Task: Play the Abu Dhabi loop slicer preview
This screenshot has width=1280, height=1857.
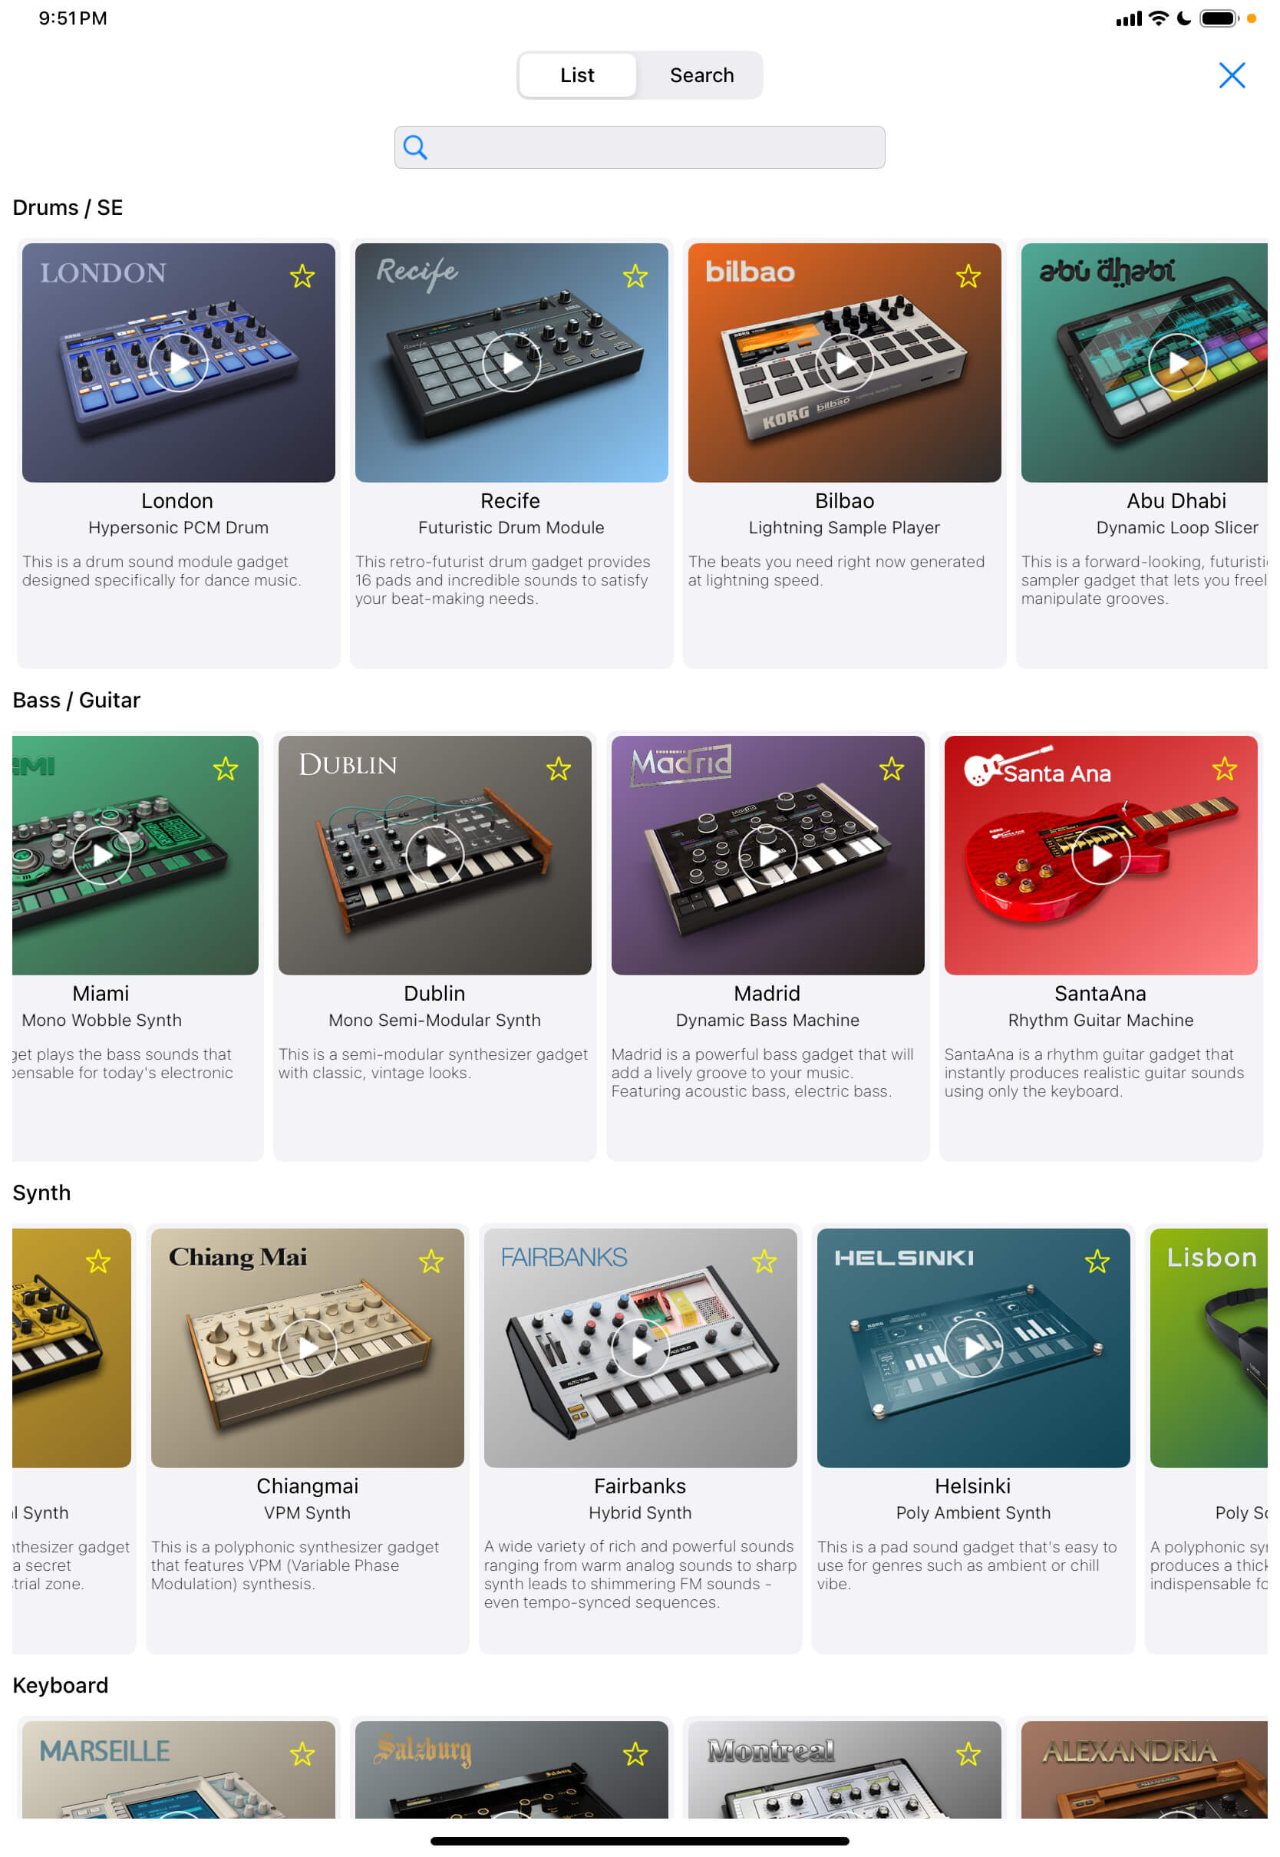Action: click(1177, 363)
